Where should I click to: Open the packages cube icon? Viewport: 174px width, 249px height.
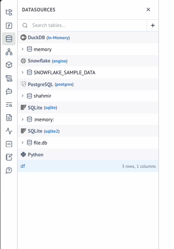coord(9,65)
